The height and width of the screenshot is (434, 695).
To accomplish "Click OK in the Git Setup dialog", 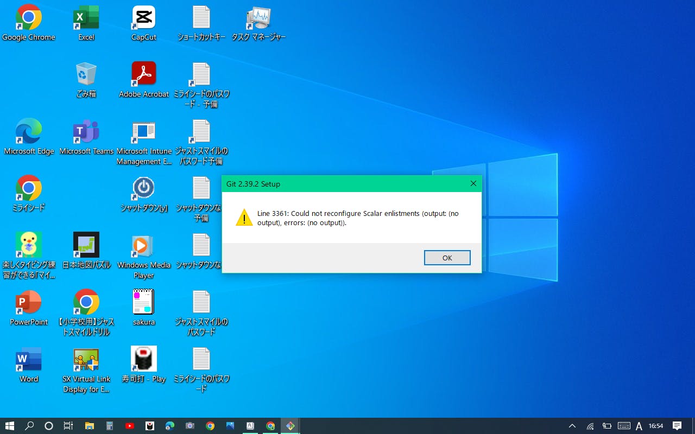I will pos(447,258).
